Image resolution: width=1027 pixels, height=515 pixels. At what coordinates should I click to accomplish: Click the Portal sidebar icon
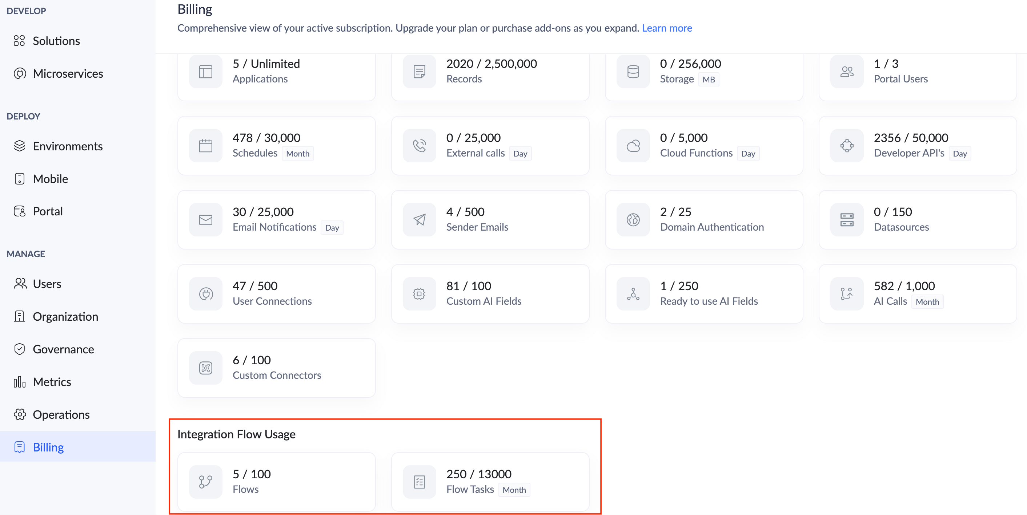pos(20,211)
